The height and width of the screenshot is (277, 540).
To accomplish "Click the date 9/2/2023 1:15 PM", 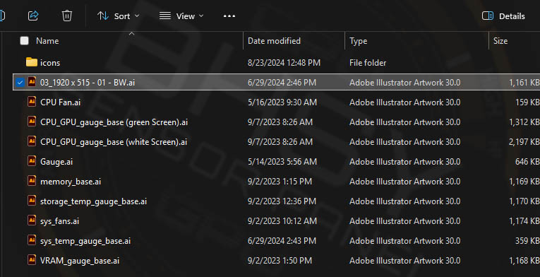I will (280, 182).
